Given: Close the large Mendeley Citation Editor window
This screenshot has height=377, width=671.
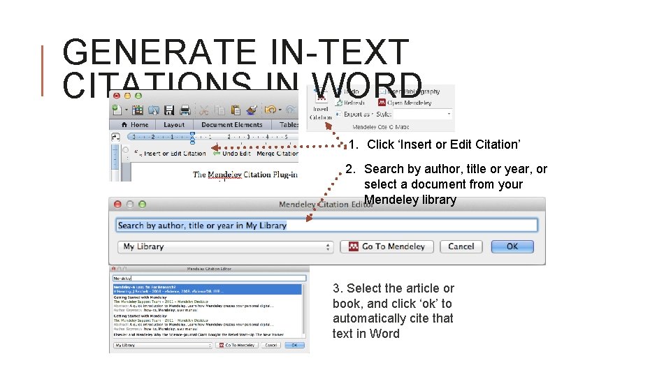Looking at the screenshot, I should (x=117, y=205).
